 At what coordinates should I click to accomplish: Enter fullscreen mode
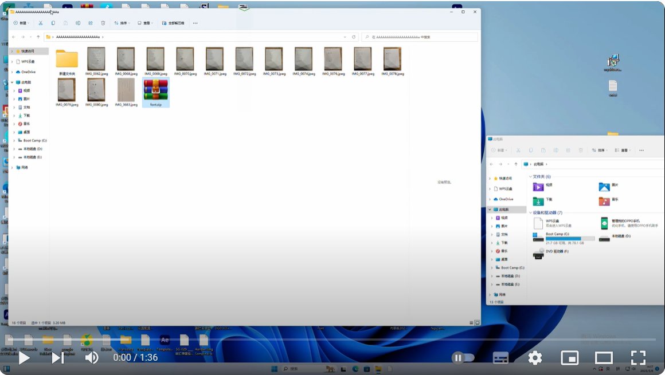click(x=638, y=358)
